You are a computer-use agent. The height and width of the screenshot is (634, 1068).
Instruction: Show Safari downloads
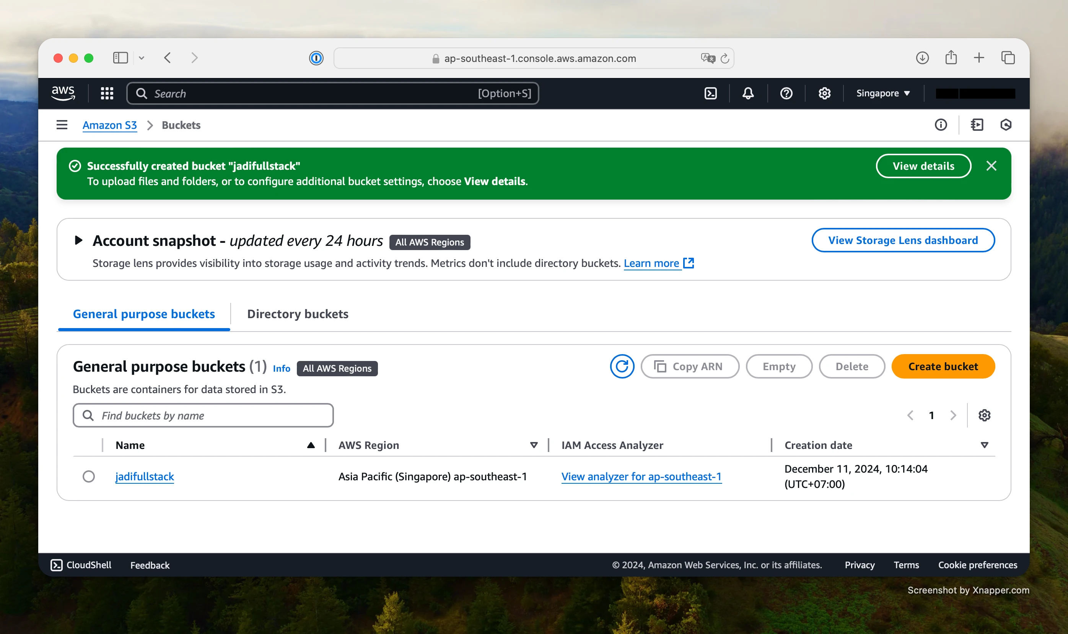click(x=922, y=58)
